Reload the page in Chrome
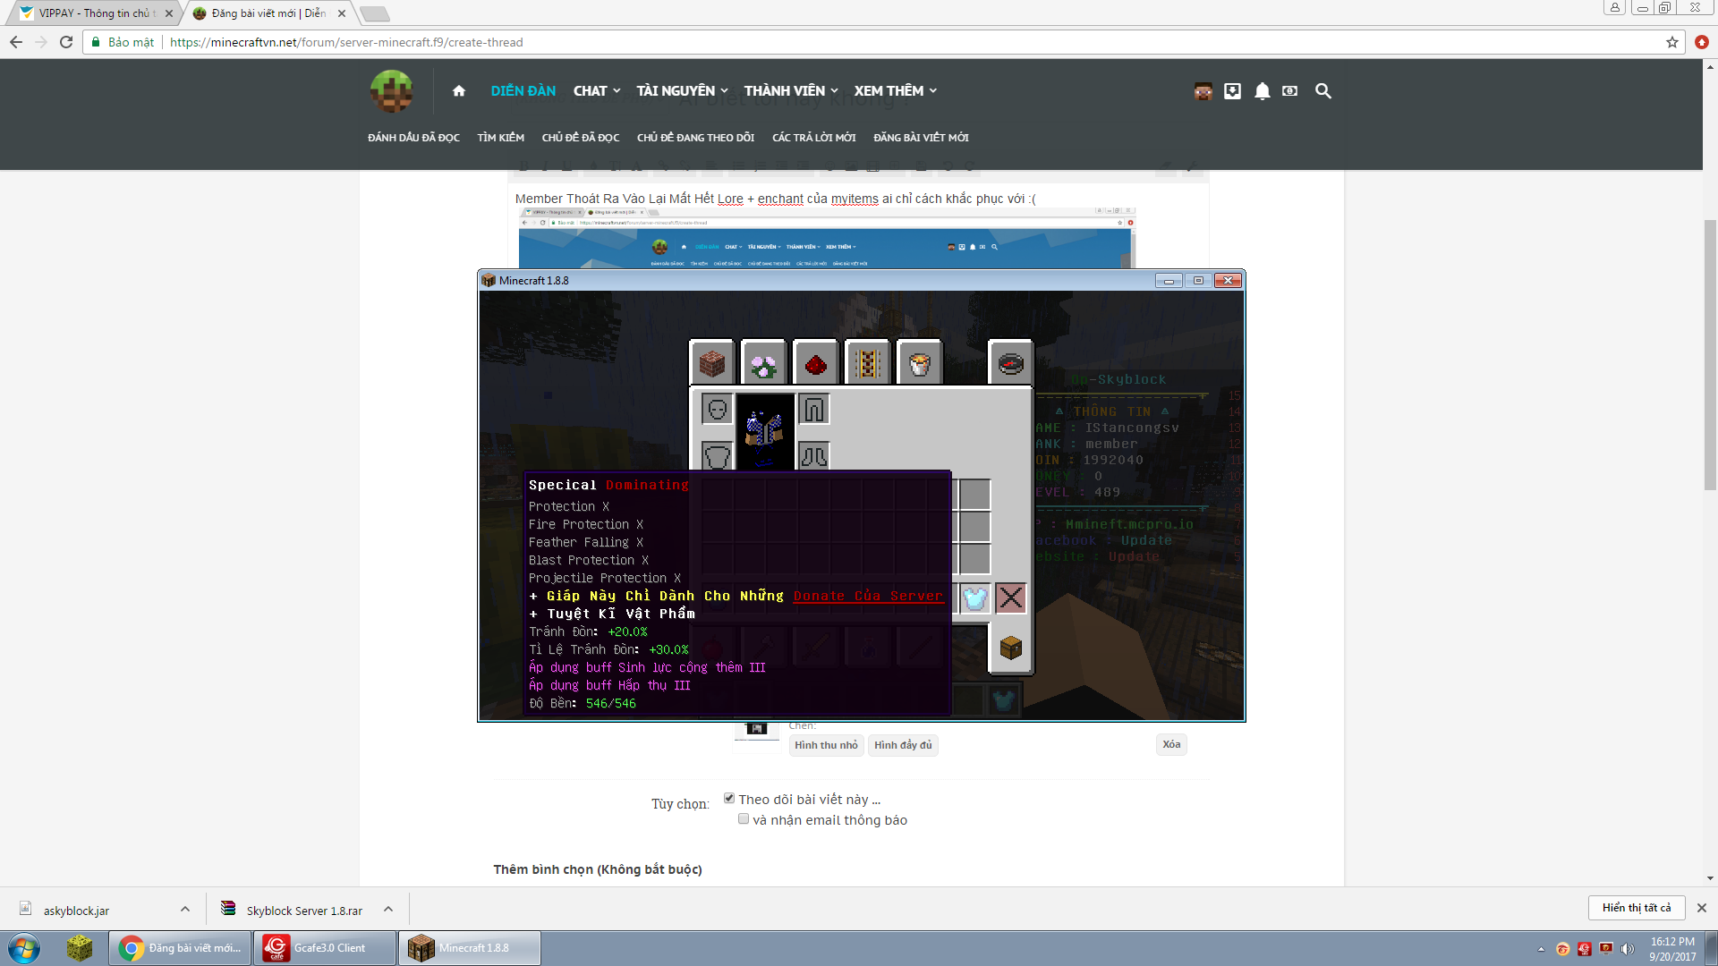The image size is (1718, 966). tap(66, 42)
